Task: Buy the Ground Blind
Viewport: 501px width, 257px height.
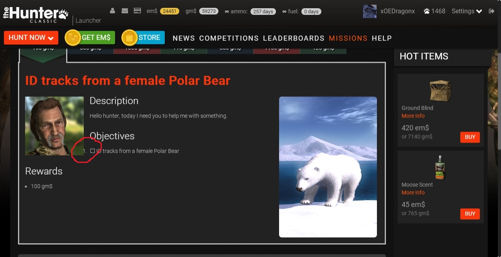Action: 470,137
